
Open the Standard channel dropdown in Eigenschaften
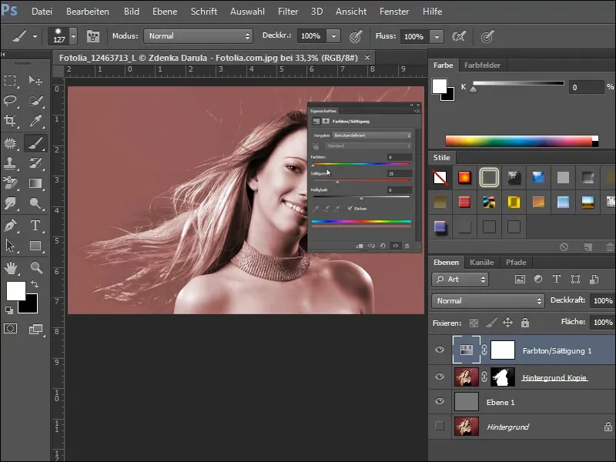(x=368, y=146)
